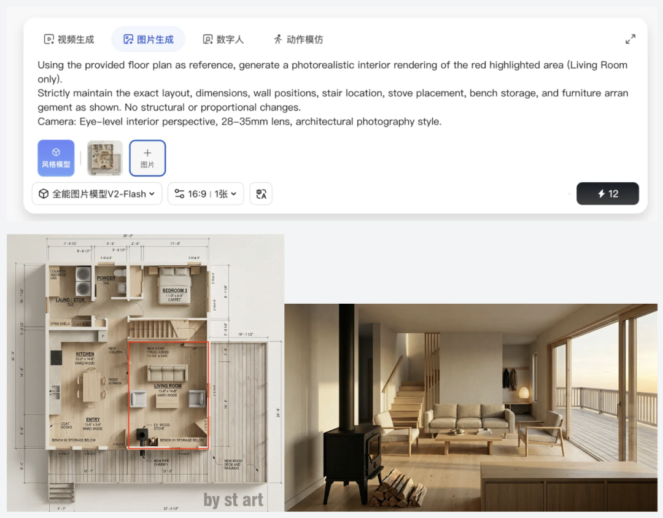Select the 图片生成 tab
663x518 pixels.
(x=149, y=39)
